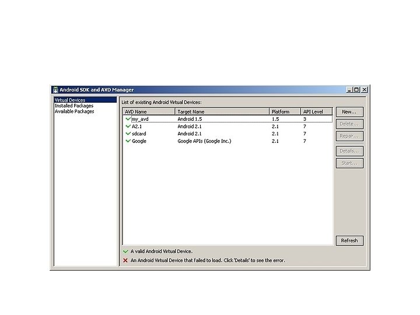Sort by API Level column header
Viewport: 420px width, 315px height.
tap(317, 111)
